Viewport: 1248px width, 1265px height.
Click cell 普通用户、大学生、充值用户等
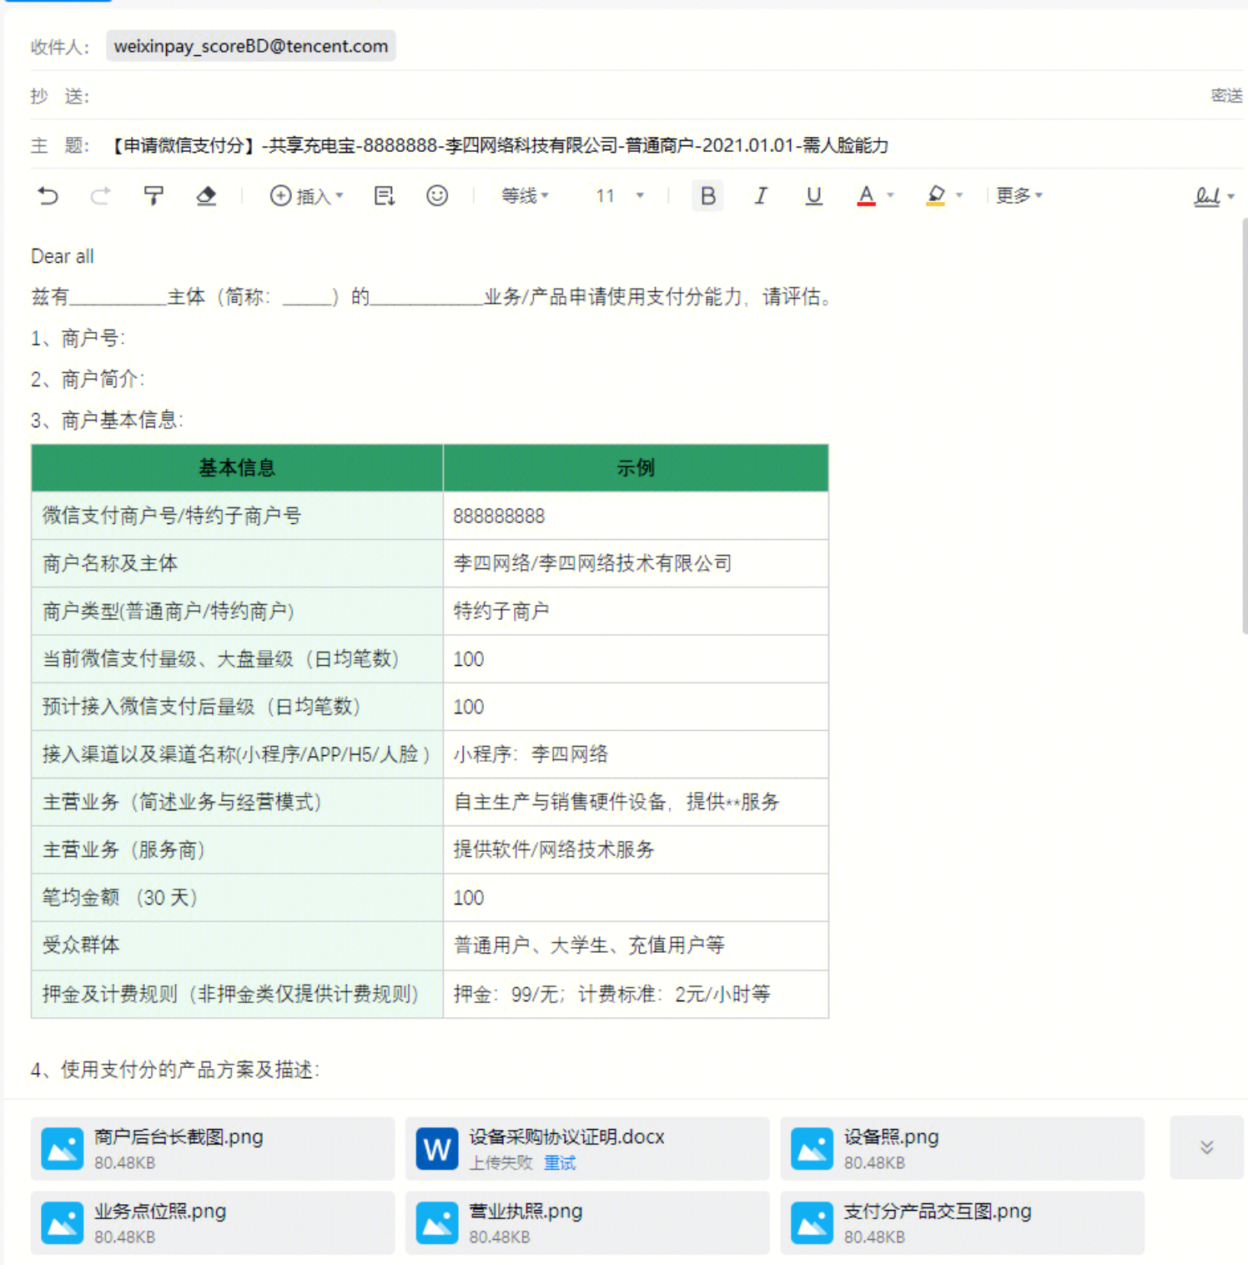(636, 945)
